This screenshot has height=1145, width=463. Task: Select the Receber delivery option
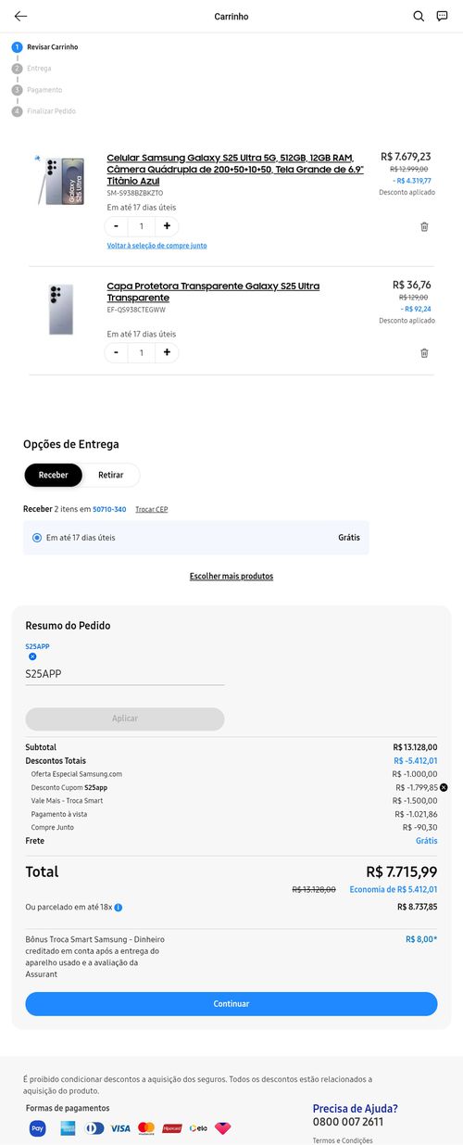coord(53,475)
